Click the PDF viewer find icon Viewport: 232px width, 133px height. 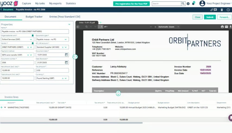point(86,27)
